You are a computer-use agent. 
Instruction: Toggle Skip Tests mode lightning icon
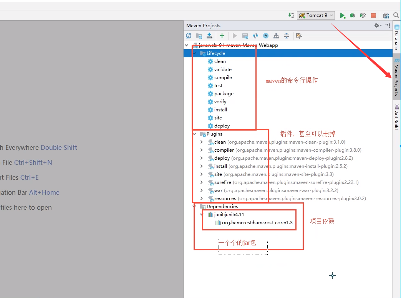(266, 36)
